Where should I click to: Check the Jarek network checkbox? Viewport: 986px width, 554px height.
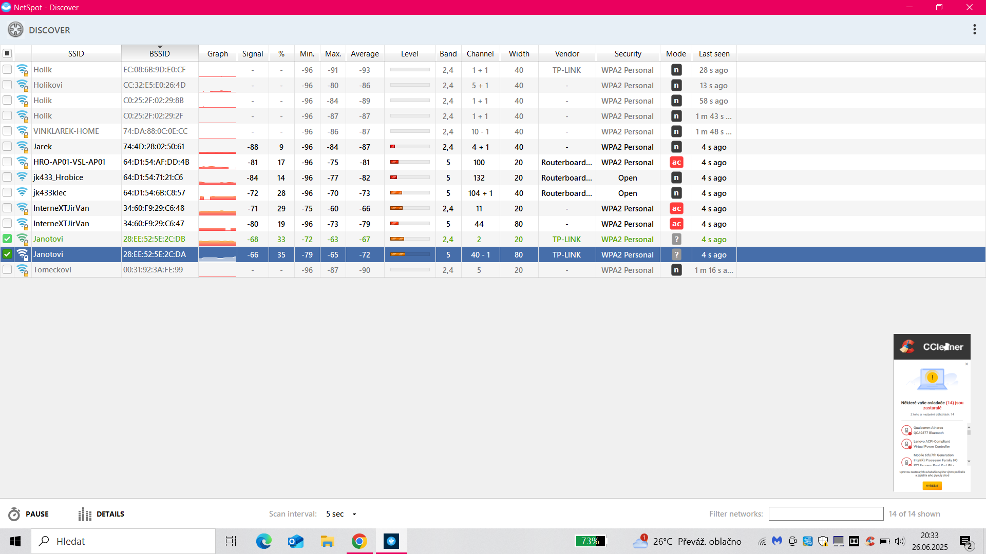[7, 147]
